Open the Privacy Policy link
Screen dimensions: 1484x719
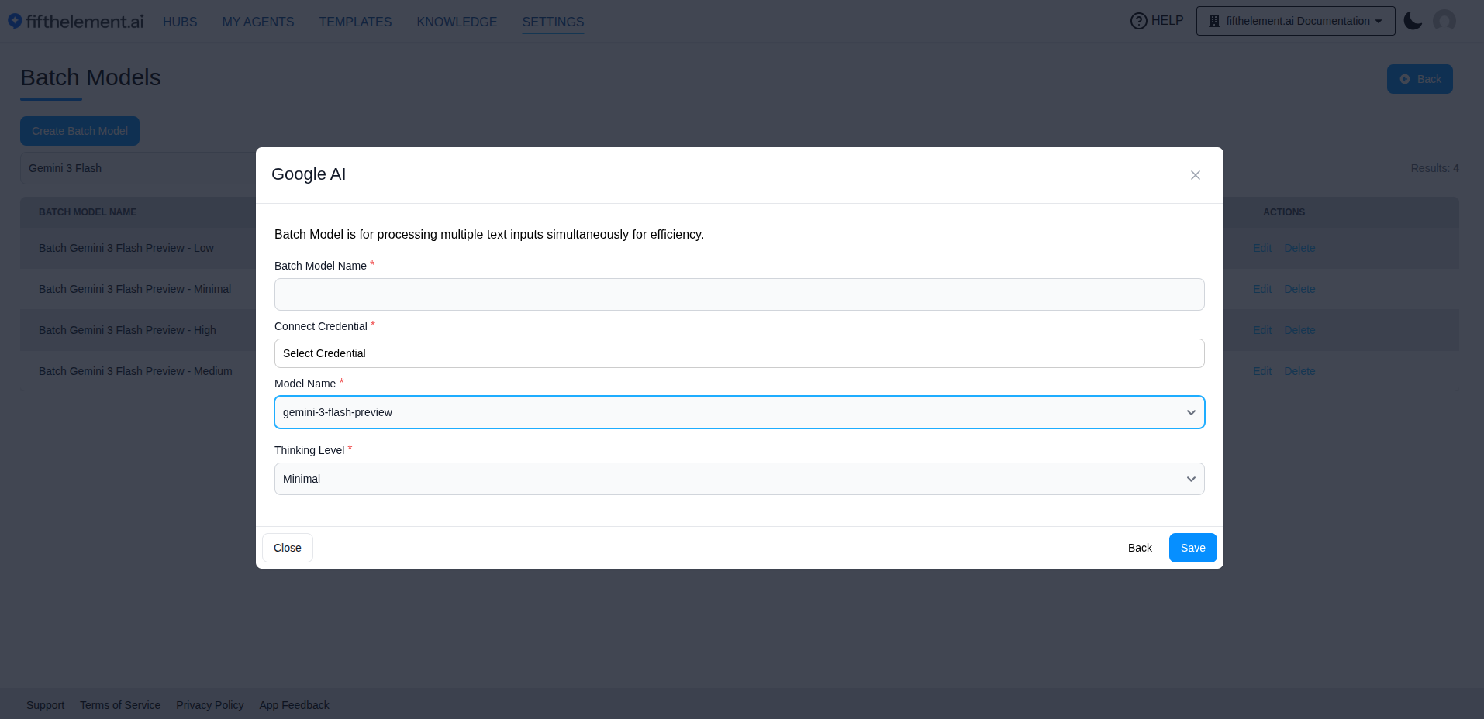[x=210, y=705]
